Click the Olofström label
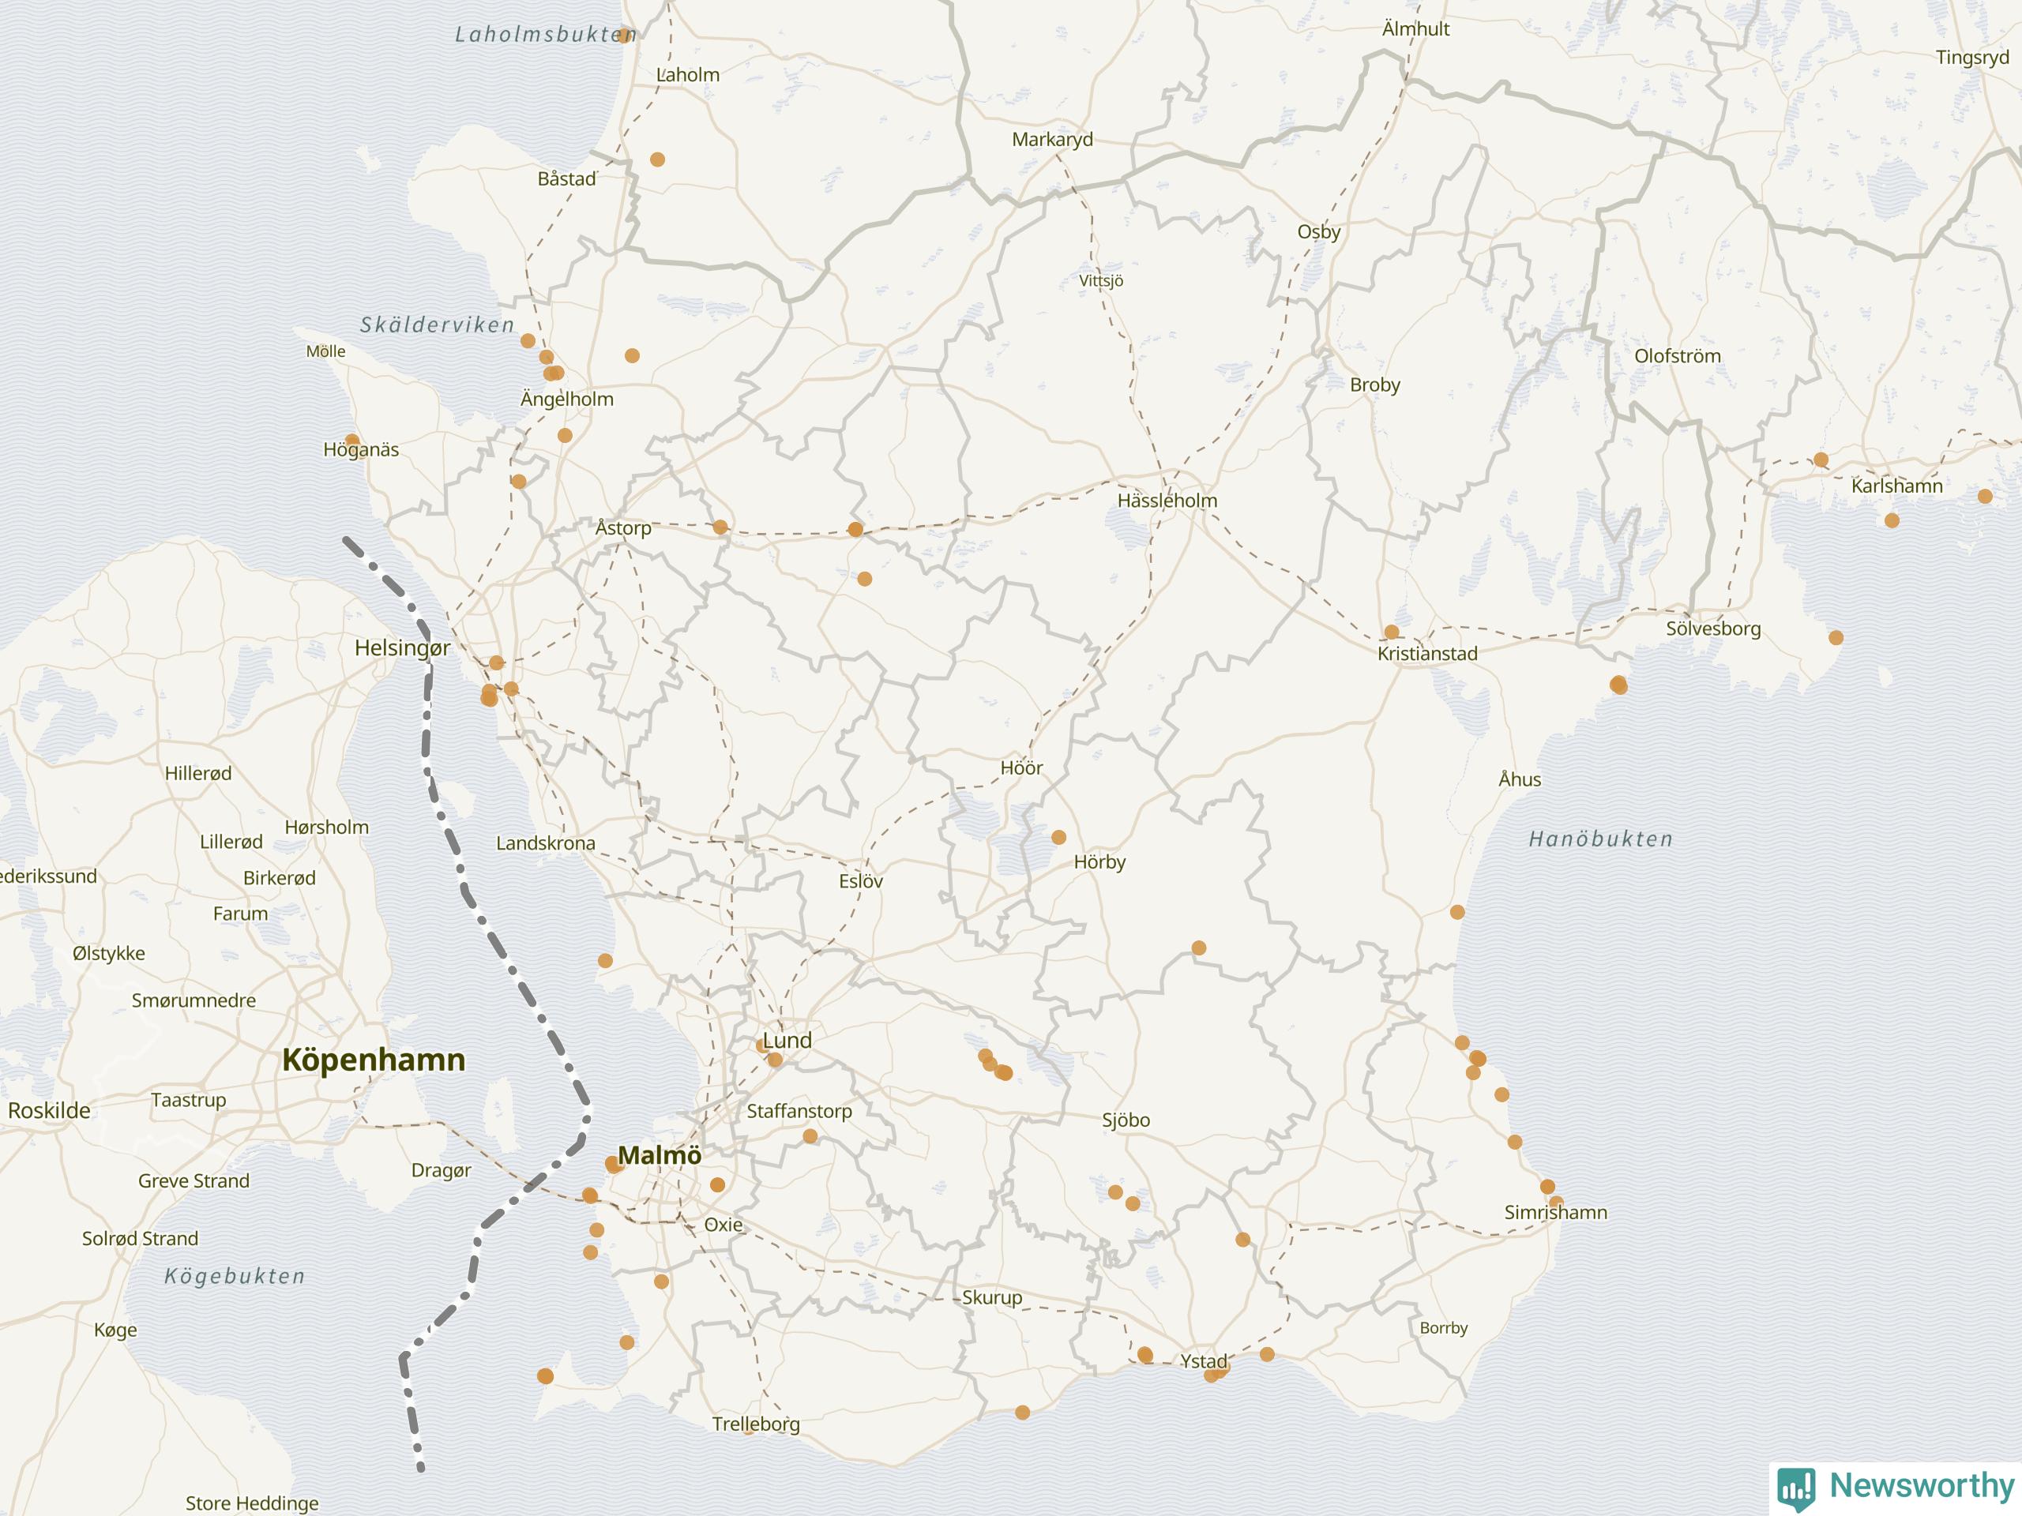Screen dimensions: 2022x1516 (x=1678, y=356)
